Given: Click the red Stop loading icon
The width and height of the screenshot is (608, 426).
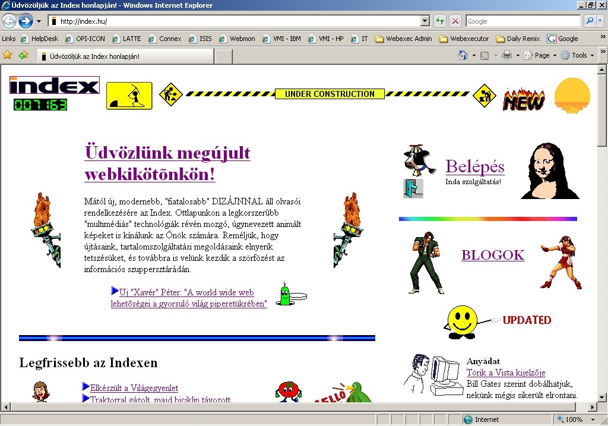Looking at the screenshot, I should pyautogui.click(x=455, y=21).
